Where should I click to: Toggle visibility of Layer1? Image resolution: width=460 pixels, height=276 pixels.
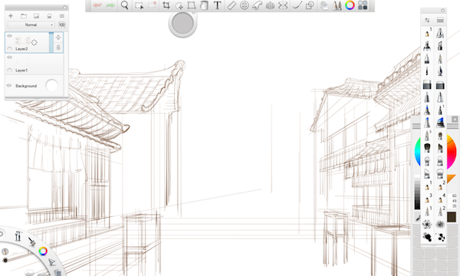(9, 58)
